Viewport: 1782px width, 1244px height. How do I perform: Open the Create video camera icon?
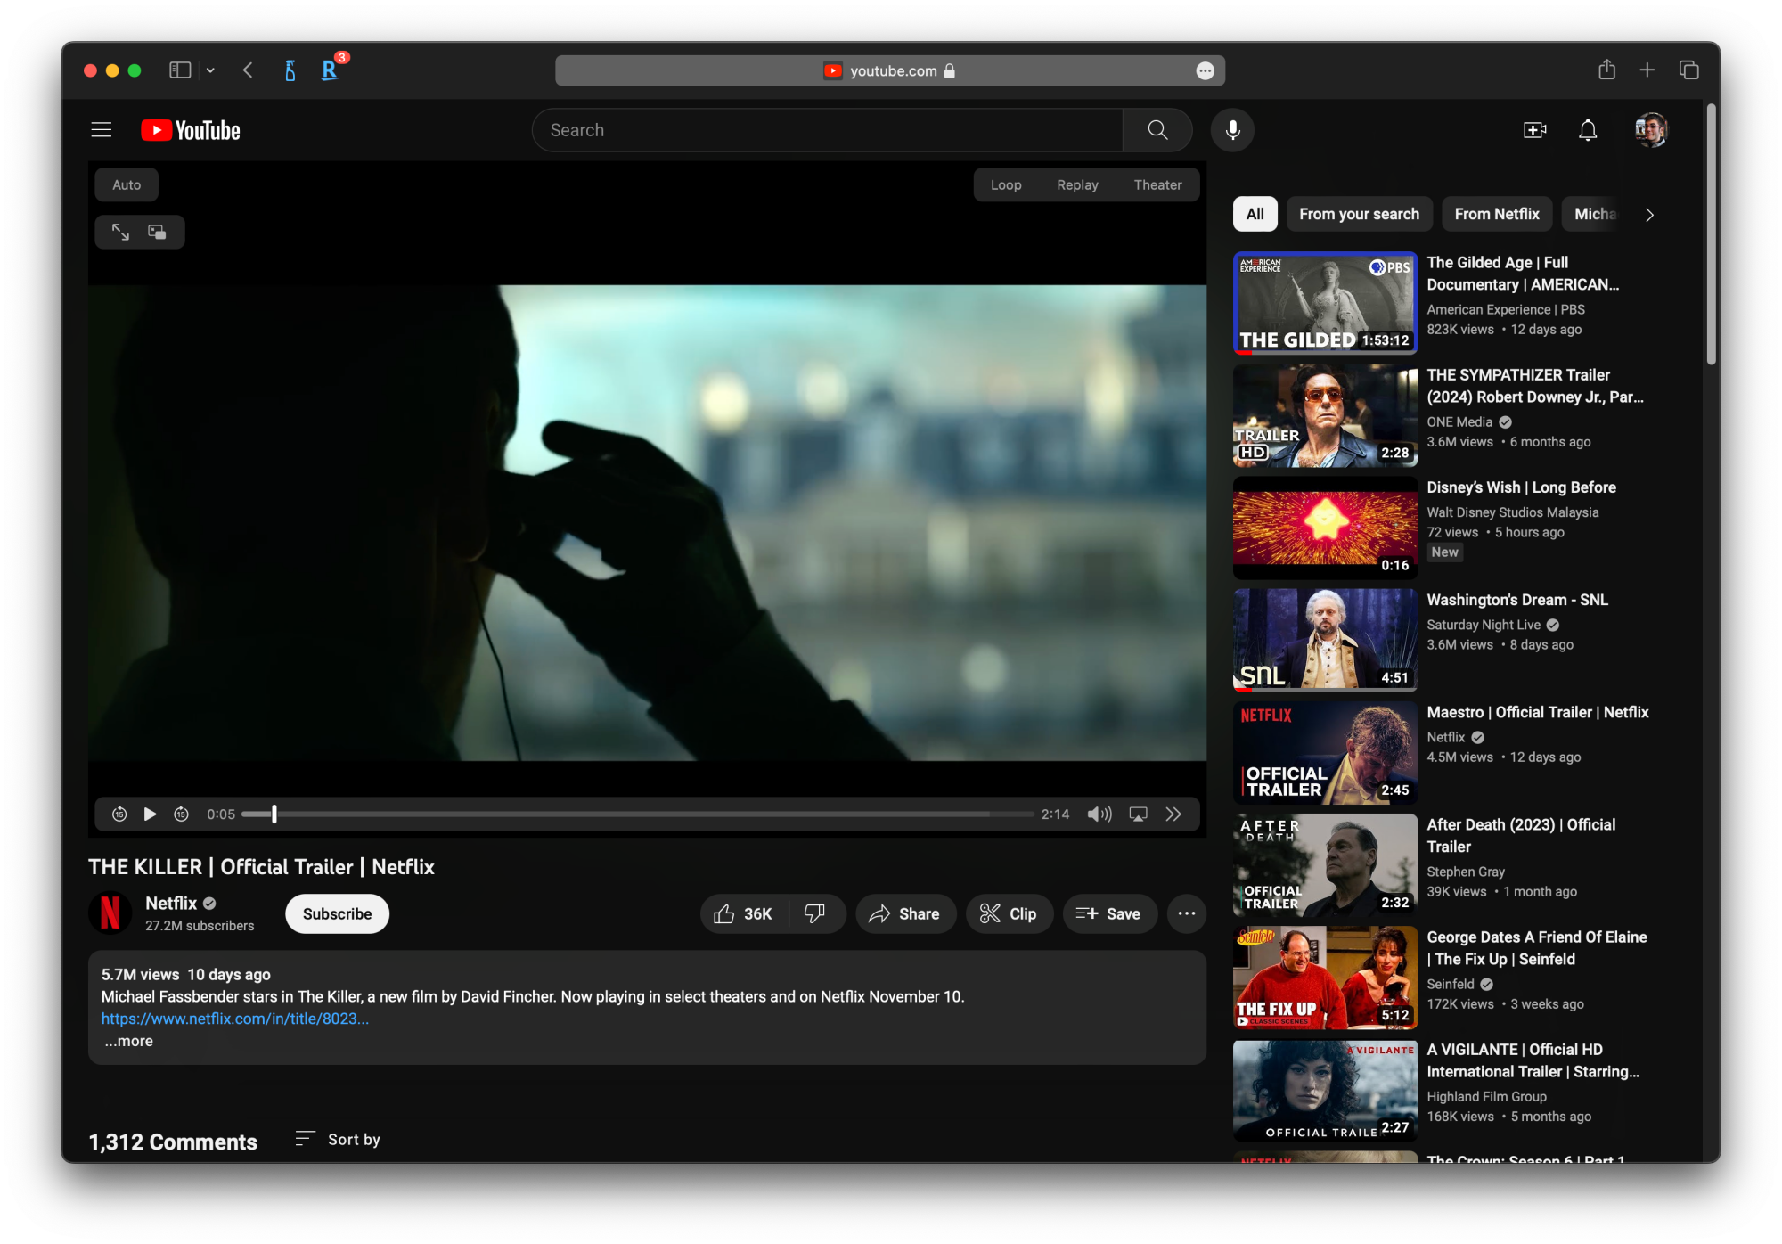[1534, 130]
